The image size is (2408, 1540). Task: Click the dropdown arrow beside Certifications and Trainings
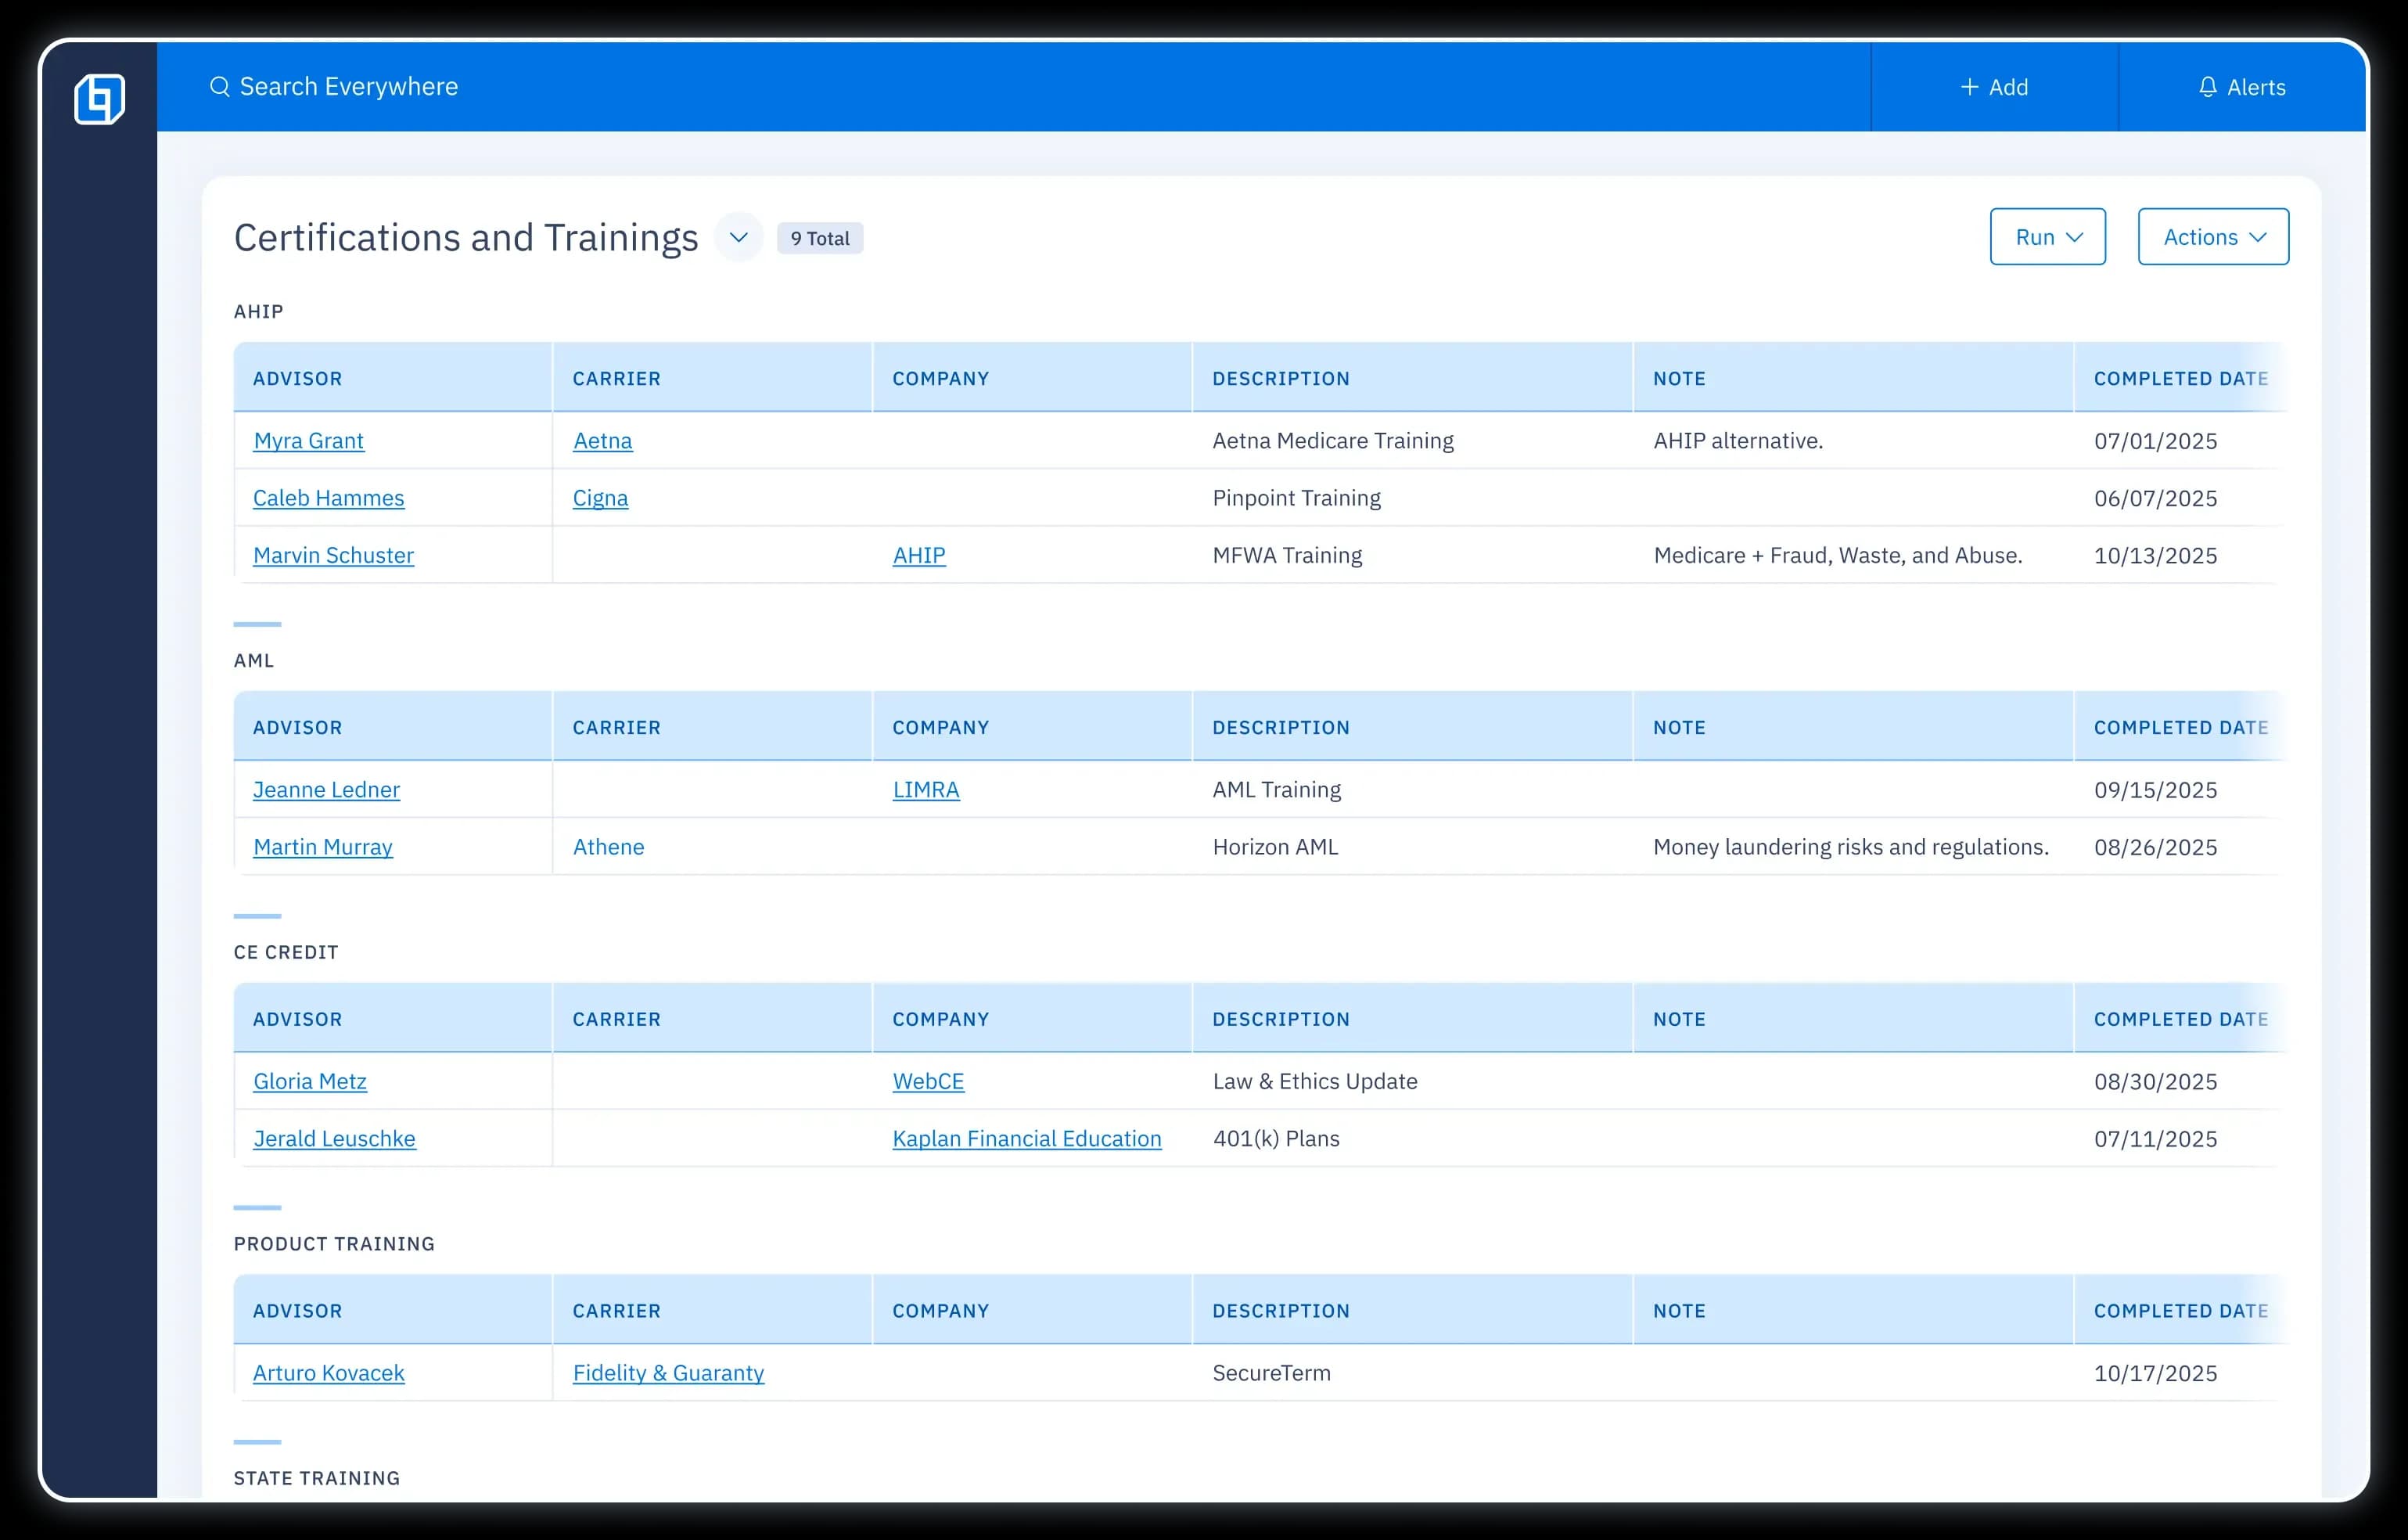click(x=739, y=237)
